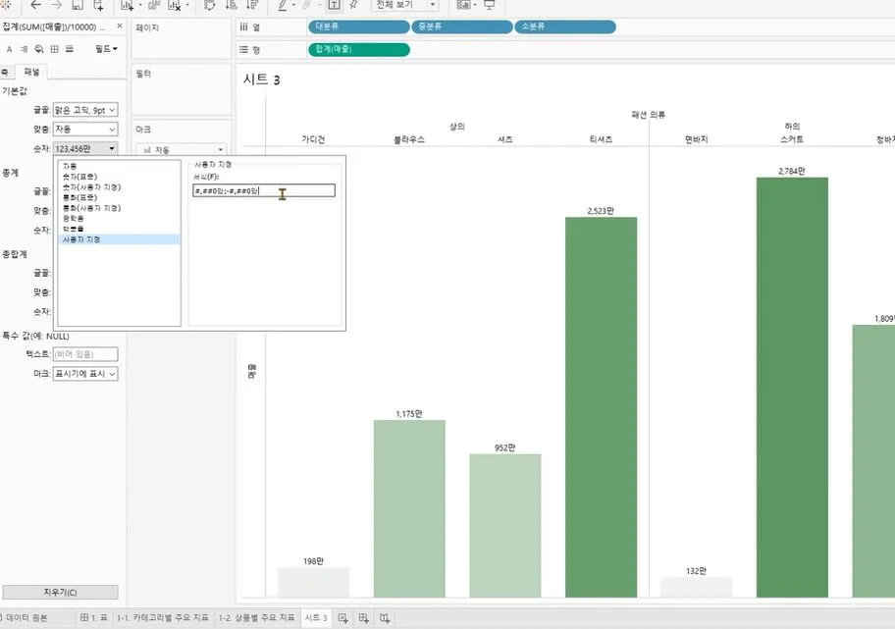Viewport: 895px width, 629px height.
Task: Click the Undo back arrow
Action: tap(35, 5)
